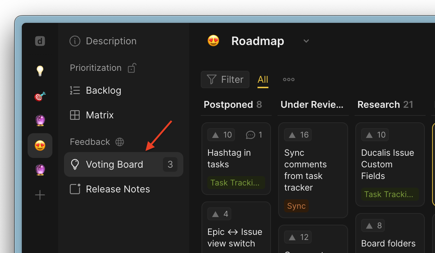Viewport: 435px width, 253px height.
Task: Click the green Task Tracking tag on Hashtag card
Action: (236, 183)
